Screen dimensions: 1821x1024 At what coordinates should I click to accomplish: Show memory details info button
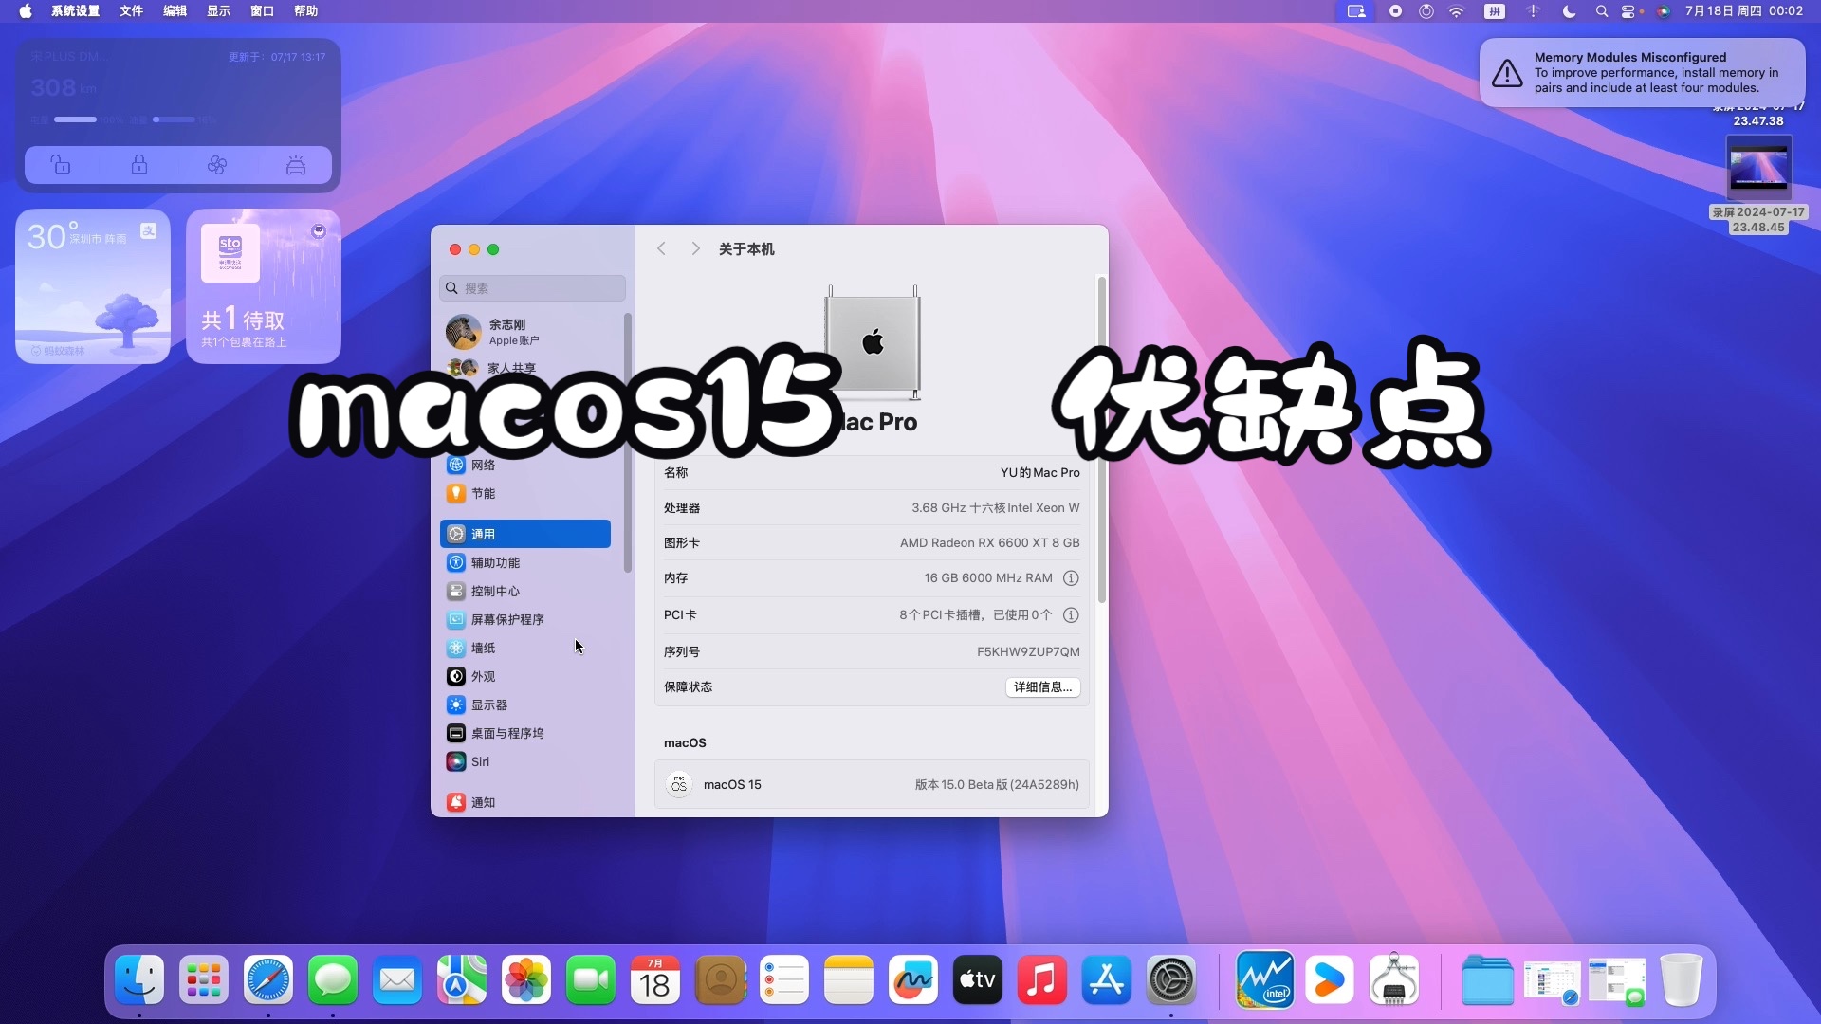[1071, 578]
